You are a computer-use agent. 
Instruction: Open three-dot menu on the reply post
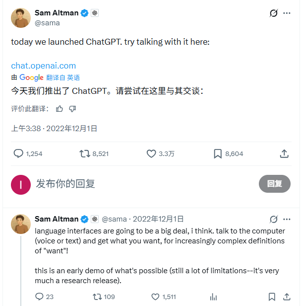tap(287, 219)
